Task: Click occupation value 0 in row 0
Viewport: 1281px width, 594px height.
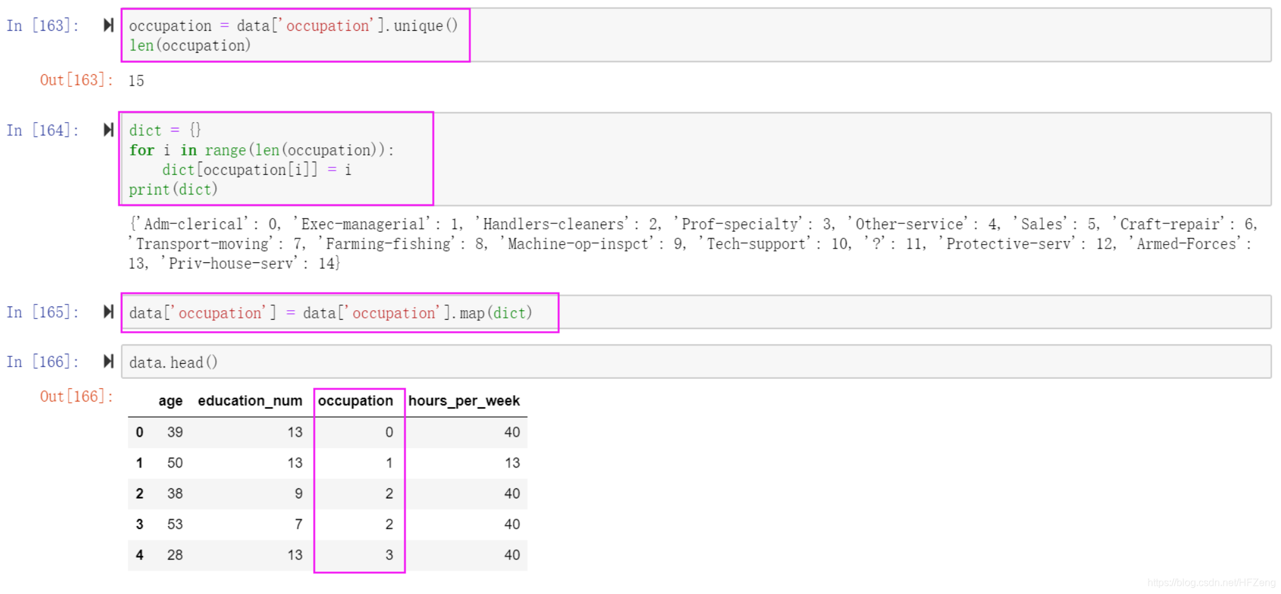Action: tap(389, 432)
